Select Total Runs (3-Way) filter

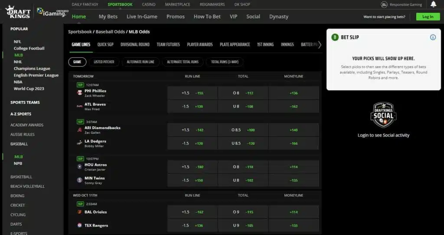click(225, 62)
